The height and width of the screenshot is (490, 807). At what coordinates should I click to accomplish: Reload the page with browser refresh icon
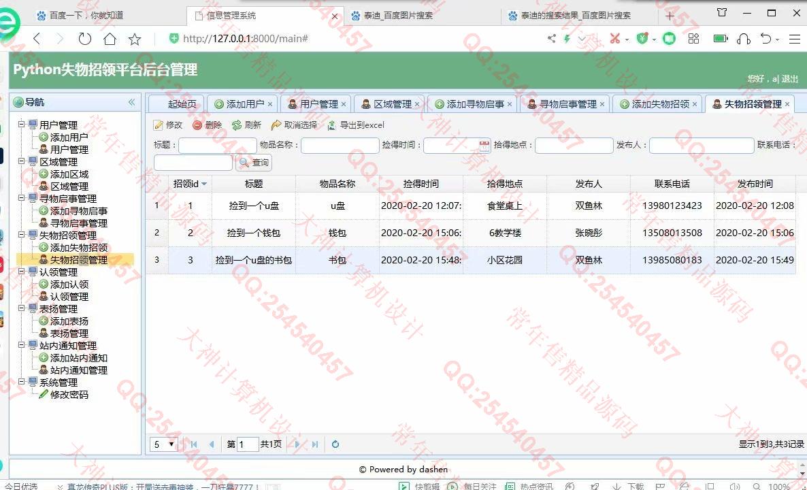tap(84, 39)
